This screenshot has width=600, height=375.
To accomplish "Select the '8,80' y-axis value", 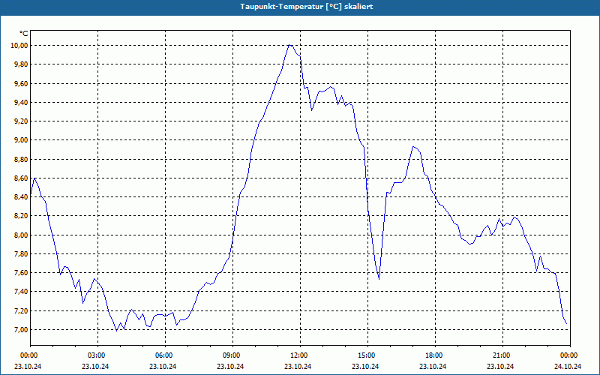I will pyautogui.click(x=22, y=159).
